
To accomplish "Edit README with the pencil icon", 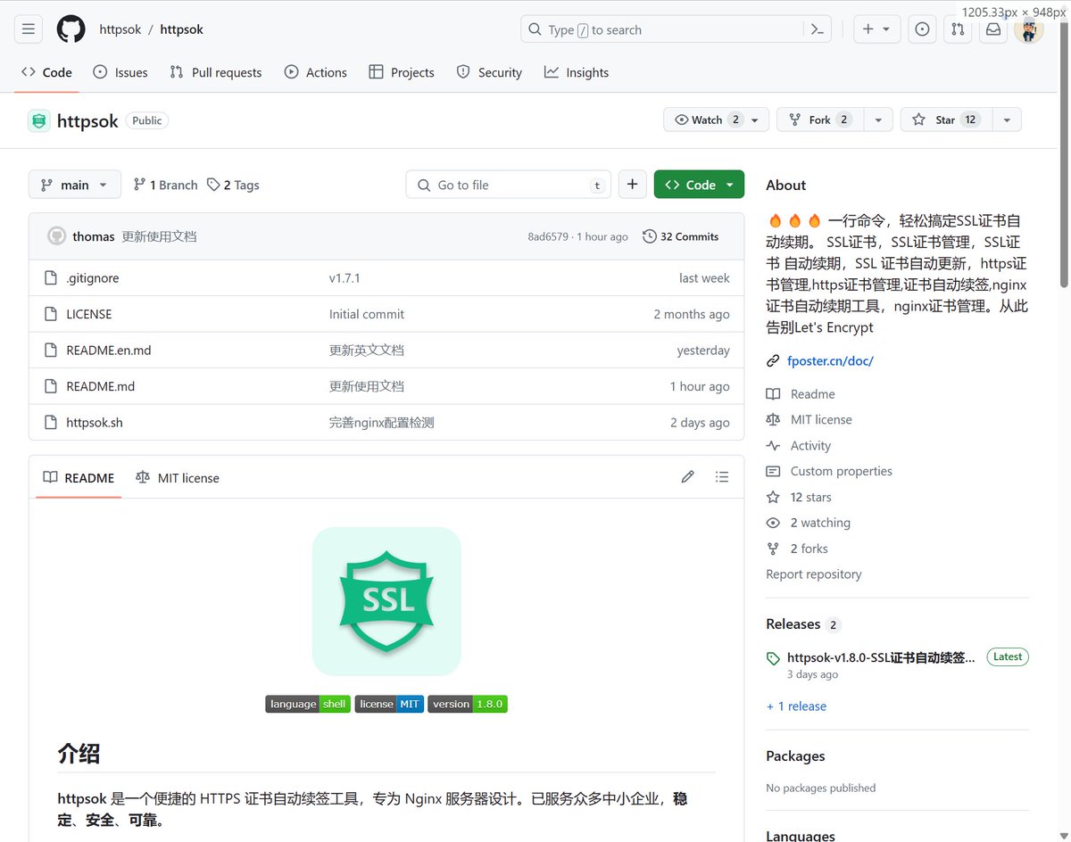I will (x=687, y=477).
